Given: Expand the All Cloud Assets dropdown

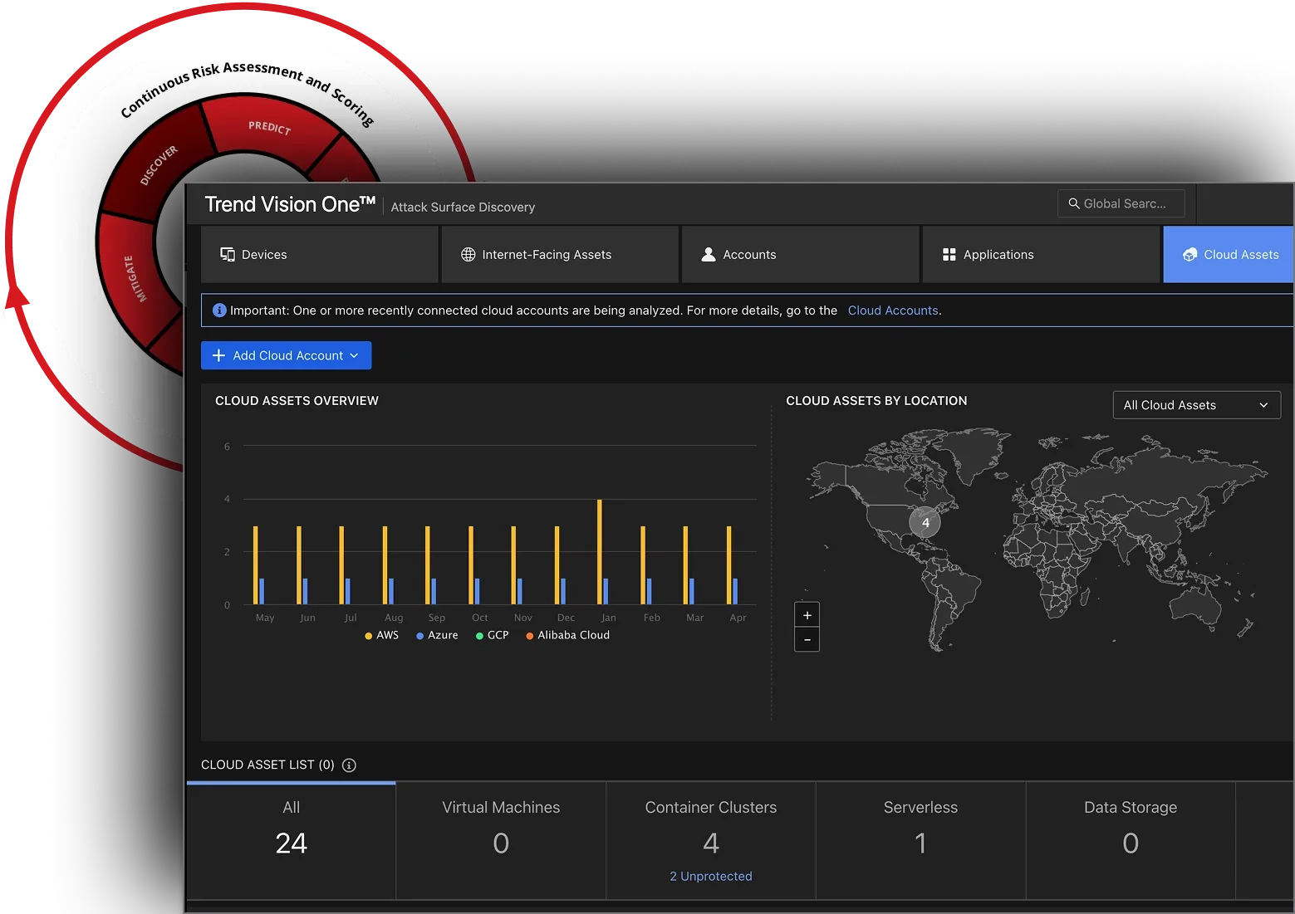Looking at the screenshot, I should (1196, 405).
